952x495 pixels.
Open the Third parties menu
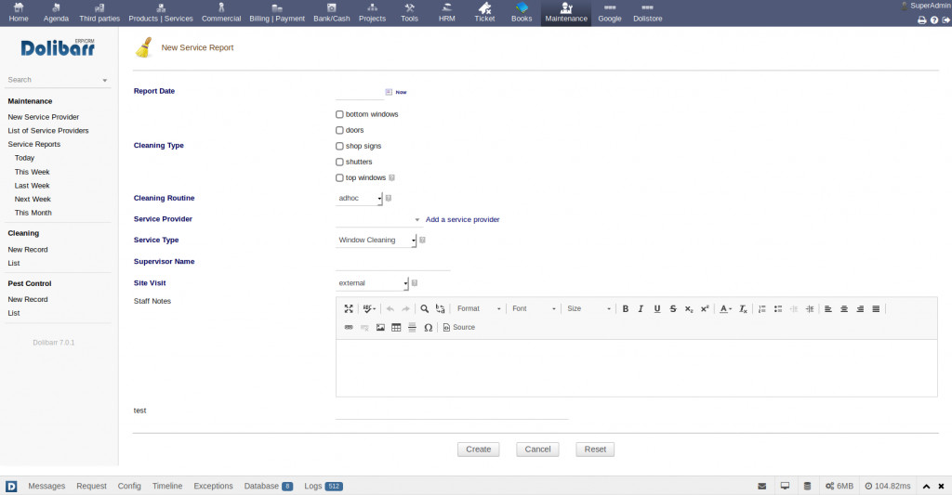pos(99,13)
